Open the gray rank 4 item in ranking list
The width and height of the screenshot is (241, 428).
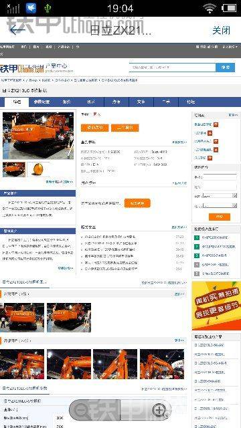(215, 265)
